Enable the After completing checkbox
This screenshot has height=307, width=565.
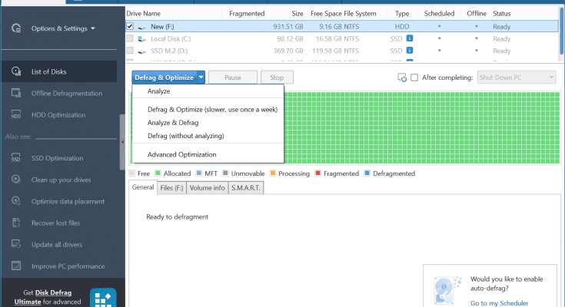(415, 78)
